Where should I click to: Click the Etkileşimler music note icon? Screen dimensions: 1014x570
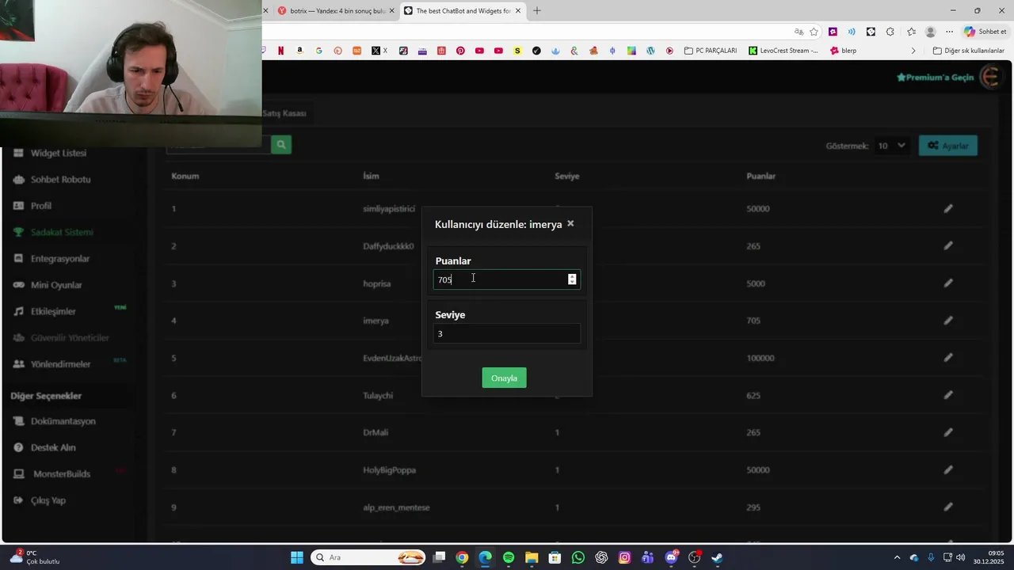click(19, 311)
